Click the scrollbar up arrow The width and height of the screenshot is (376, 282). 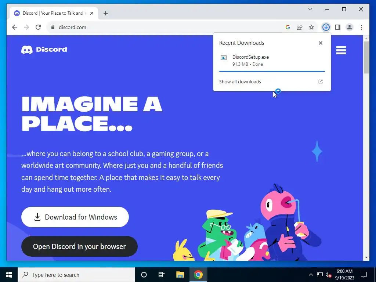point(366,38)
